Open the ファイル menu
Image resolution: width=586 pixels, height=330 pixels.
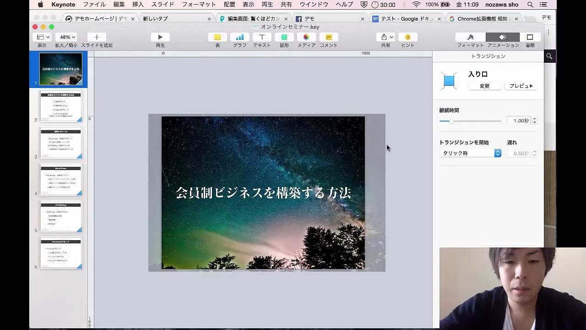[x=94, y=5]
